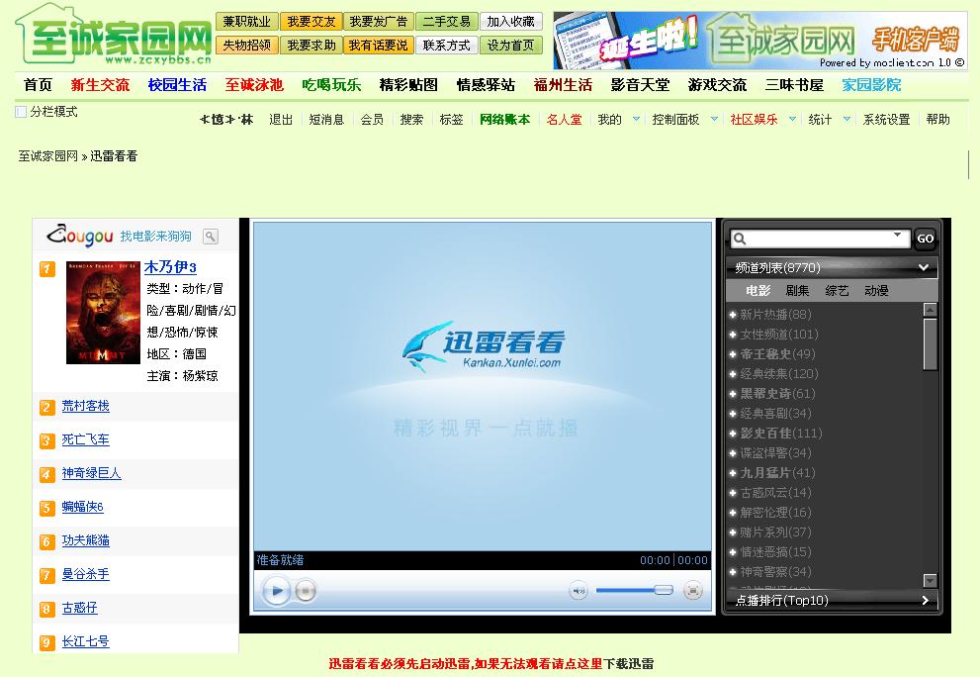Click the 退出 logout link
Screen dimensions: 980x677
click(x=281, y=120)
